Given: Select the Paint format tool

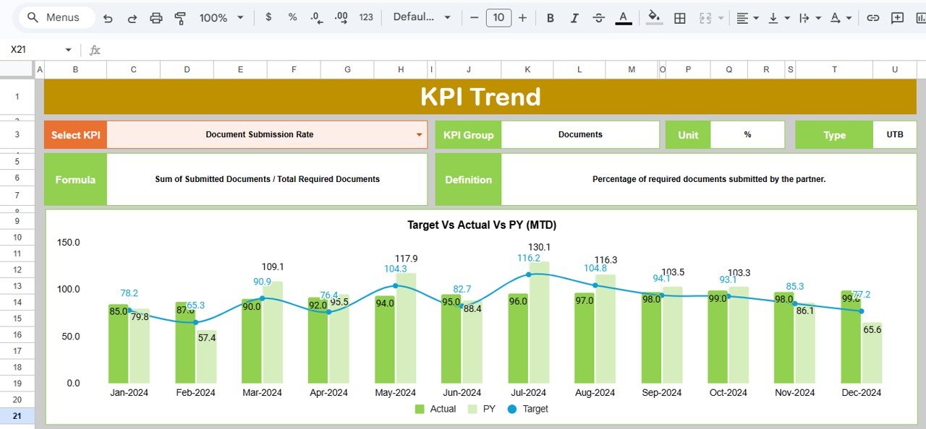Looking at the screenshot, I should 180,18.
